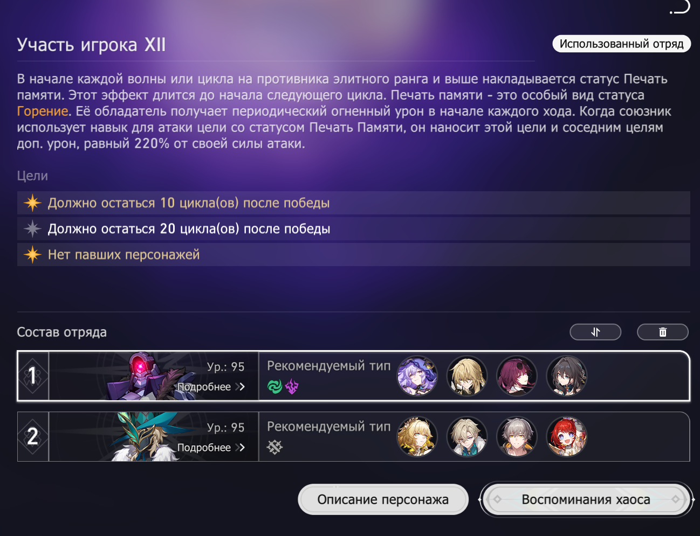Select the golden-haired girl portrait in team 2
The height and width of the screenshot is (536, 700).
pyautogui.click(x=417, y=436)
